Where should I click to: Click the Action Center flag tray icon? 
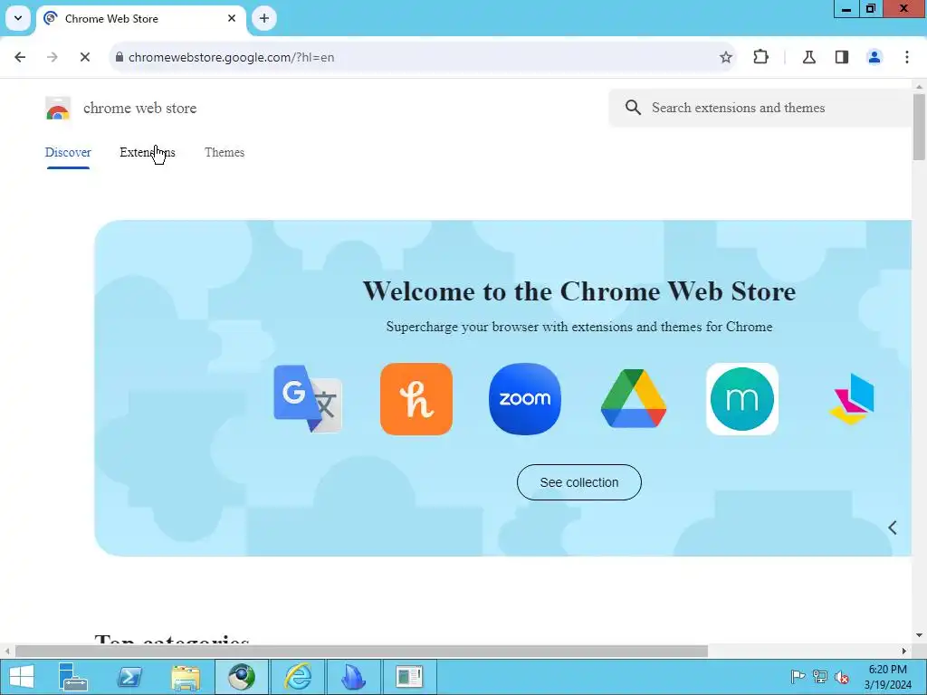(798, 677)
